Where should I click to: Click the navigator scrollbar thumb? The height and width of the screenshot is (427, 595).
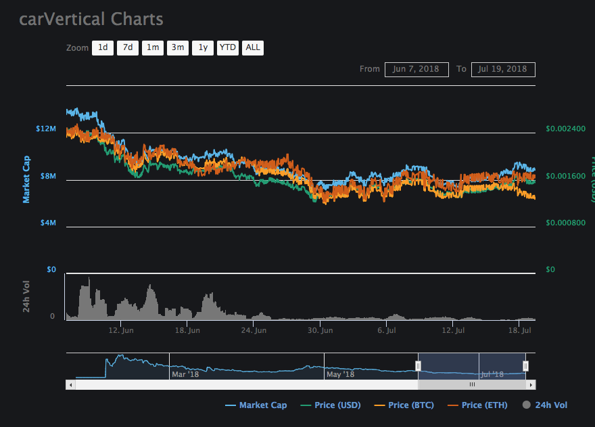(x=472, y=385)
